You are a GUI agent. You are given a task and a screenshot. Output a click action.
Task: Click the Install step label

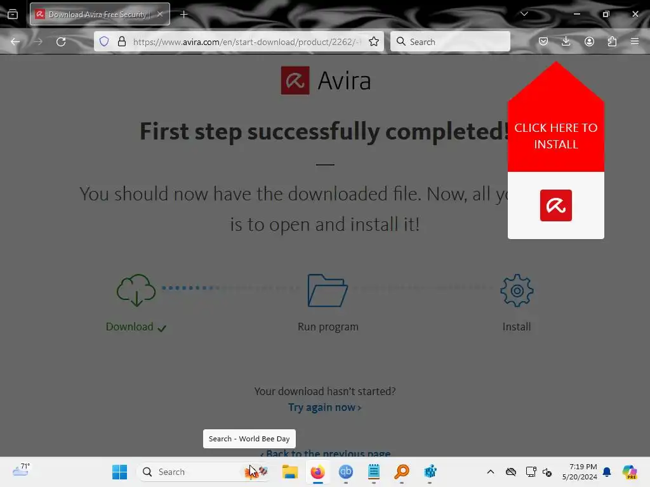517,327
